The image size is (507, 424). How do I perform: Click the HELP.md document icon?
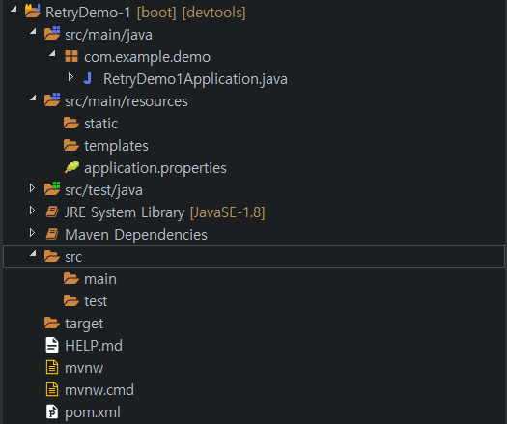coord(52,345)
